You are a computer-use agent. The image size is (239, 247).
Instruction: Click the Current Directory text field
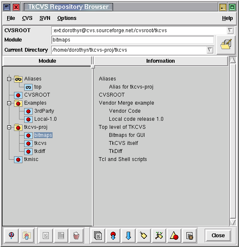click(x=129, y=50)
